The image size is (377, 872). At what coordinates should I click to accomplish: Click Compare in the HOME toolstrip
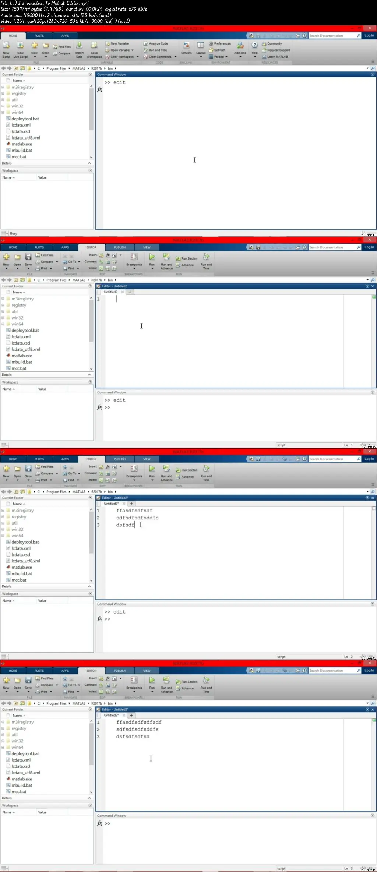tap(61, 53)
